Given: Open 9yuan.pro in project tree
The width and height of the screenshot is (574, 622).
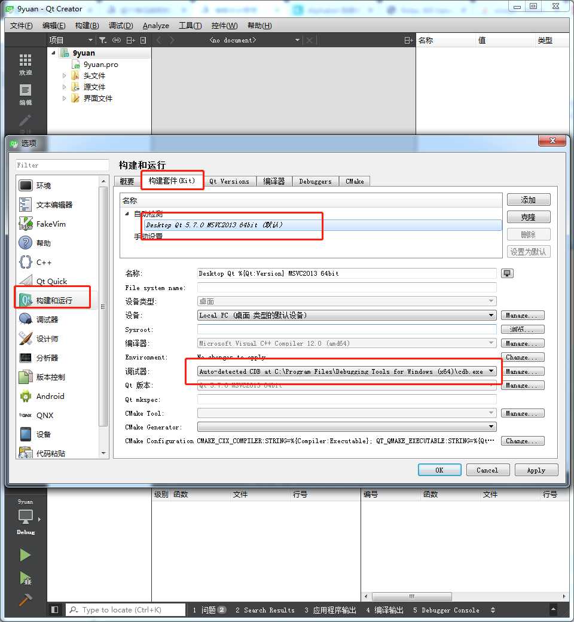Looking at the screenshot, I should (x=101, y=64).
